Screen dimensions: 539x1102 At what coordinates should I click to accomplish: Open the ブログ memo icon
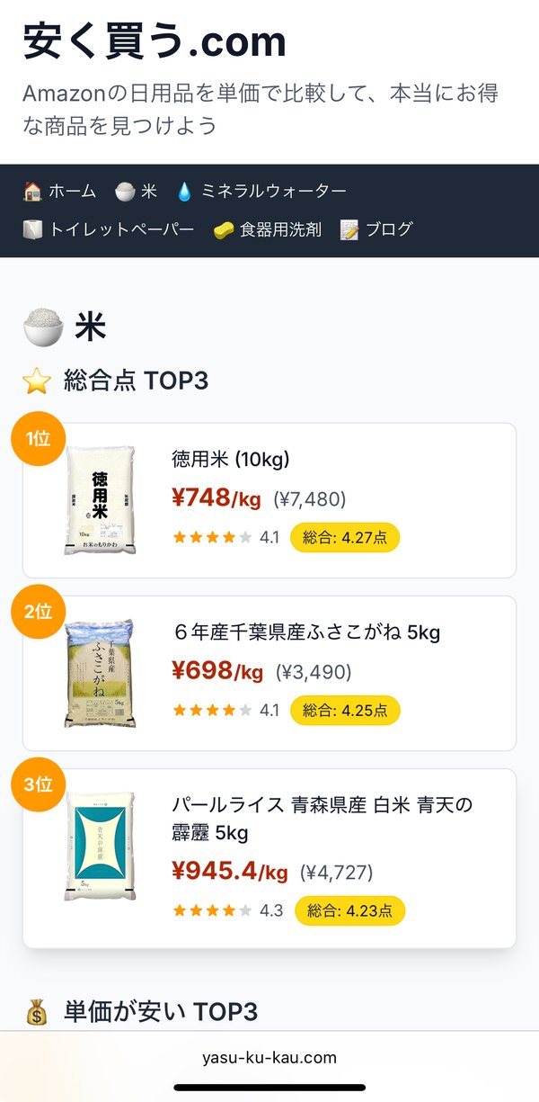[349, 229]
